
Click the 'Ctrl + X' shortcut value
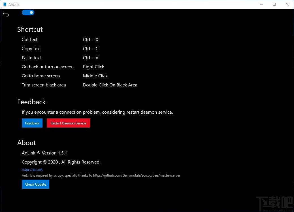pyautogui.click(x=91, y=40)
